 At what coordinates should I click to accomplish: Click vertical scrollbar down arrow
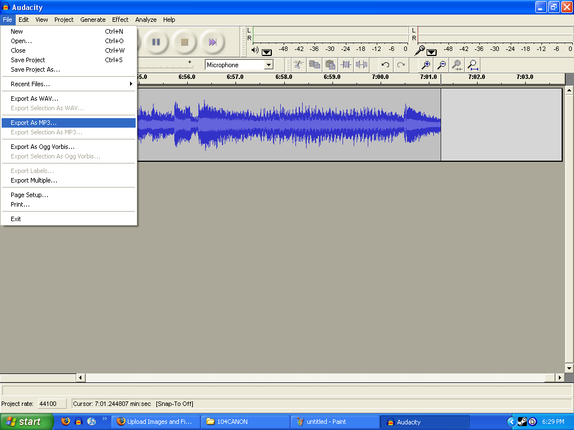click(x=569, y=368)
